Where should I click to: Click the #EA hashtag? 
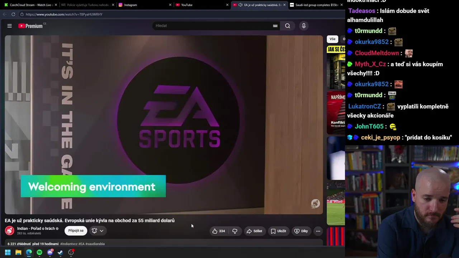coord(81,244)
